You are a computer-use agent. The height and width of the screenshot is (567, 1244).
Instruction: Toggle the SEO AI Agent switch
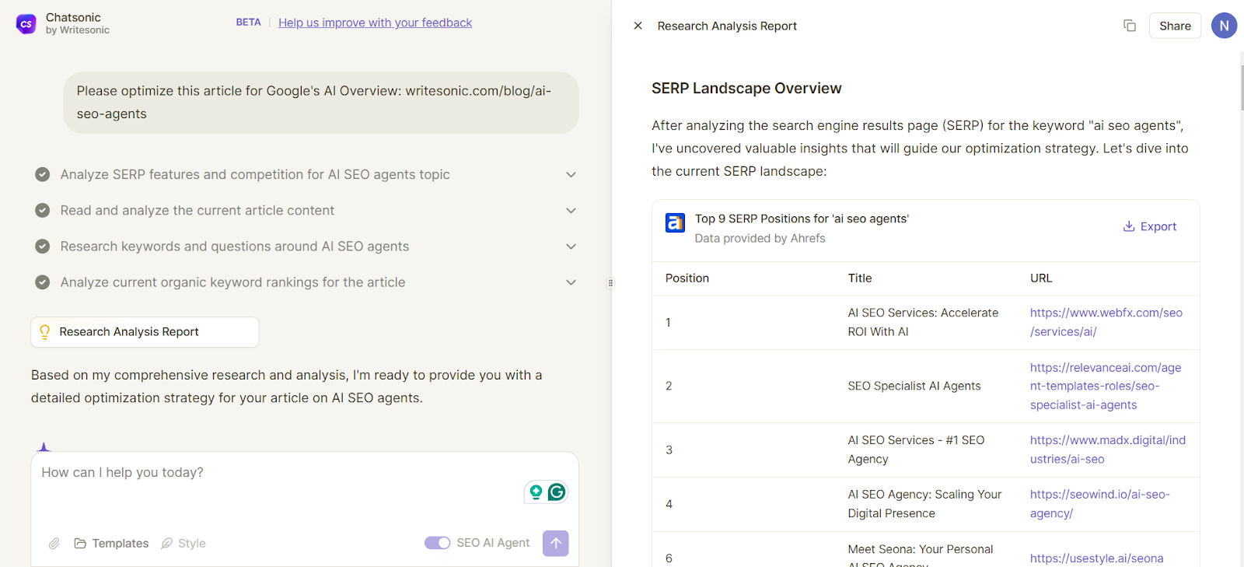[437, 543]
